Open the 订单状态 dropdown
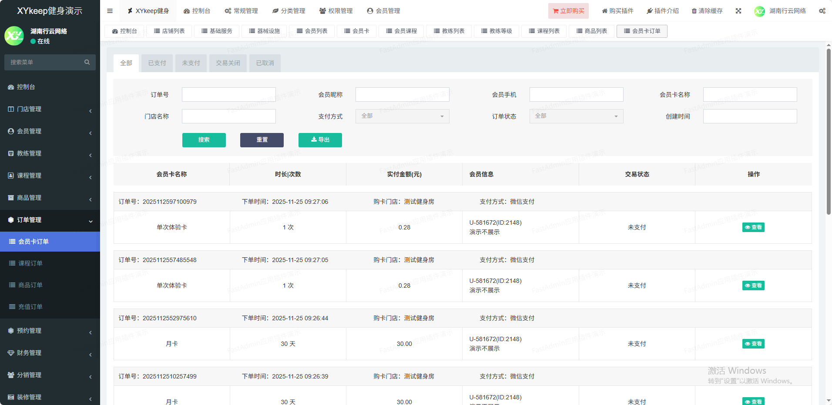 (x=576, y=116)
